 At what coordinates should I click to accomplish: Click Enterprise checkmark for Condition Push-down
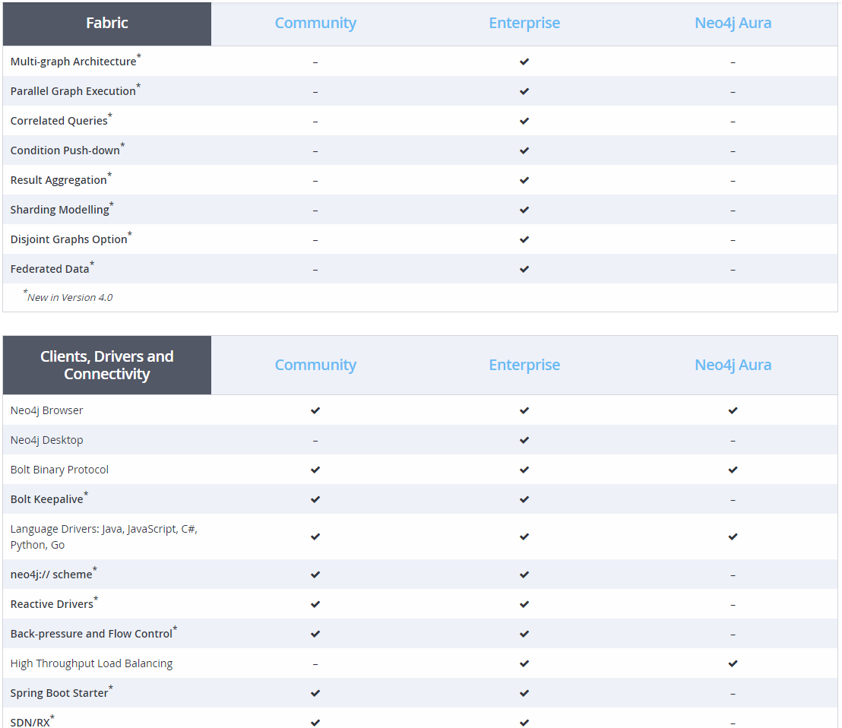click(524, 150)
